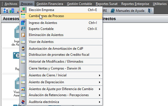Click the Ingreso de Asientos menu icon
Viewport: 168px width, 106px height.
[x=23, y=23]
